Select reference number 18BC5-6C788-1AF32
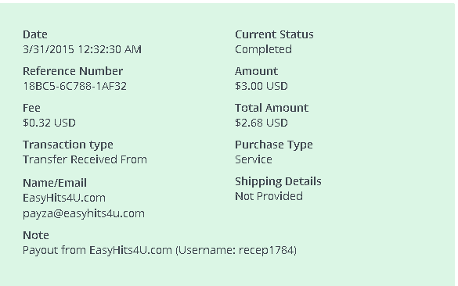The height and width of the screenshot is (286, 458). click(x=75, y=86)
